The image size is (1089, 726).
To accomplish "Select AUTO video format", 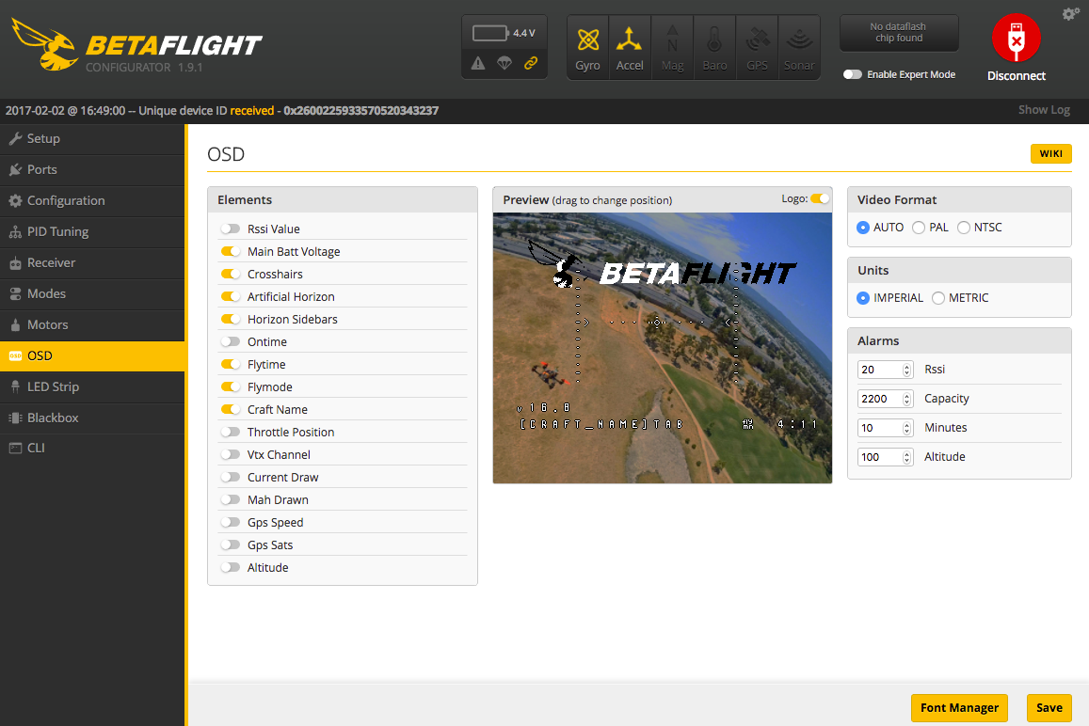I will [x=863, y=228].
